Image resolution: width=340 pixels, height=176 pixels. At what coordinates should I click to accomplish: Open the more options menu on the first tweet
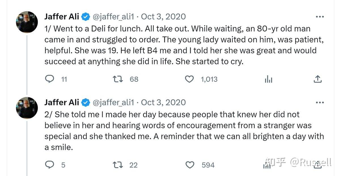tap(320, 16)
